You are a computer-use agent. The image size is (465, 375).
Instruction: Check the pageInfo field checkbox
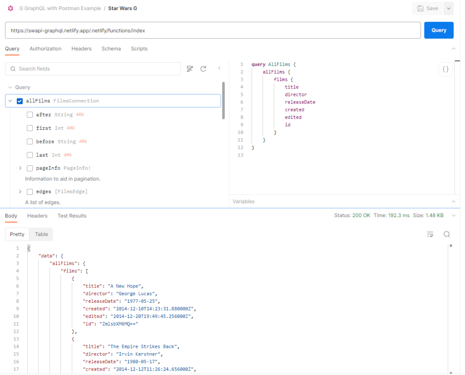click(30, 168)
